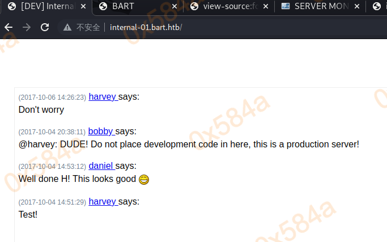The image size is (387, 242).
Task: Click harvey link on "Don't worry" message
Action: (102, 96)
